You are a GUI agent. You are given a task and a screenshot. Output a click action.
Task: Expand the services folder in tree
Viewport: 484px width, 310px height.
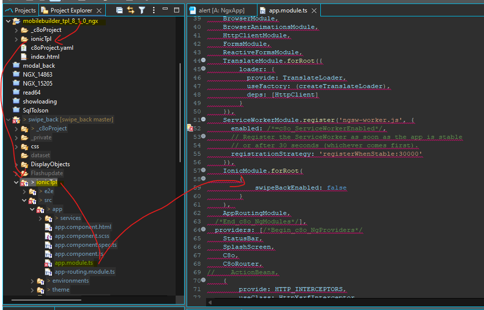(39, 218)
